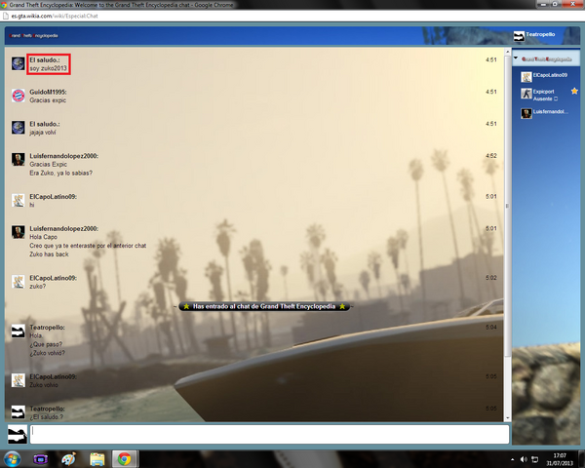Click Chrome icon on taskbar
The width and height of the screenshot is (585, 468).
[125, 459]
